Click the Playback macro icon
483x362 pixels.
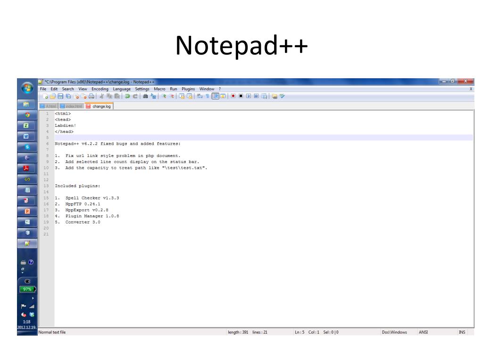(x=249, y=96)
